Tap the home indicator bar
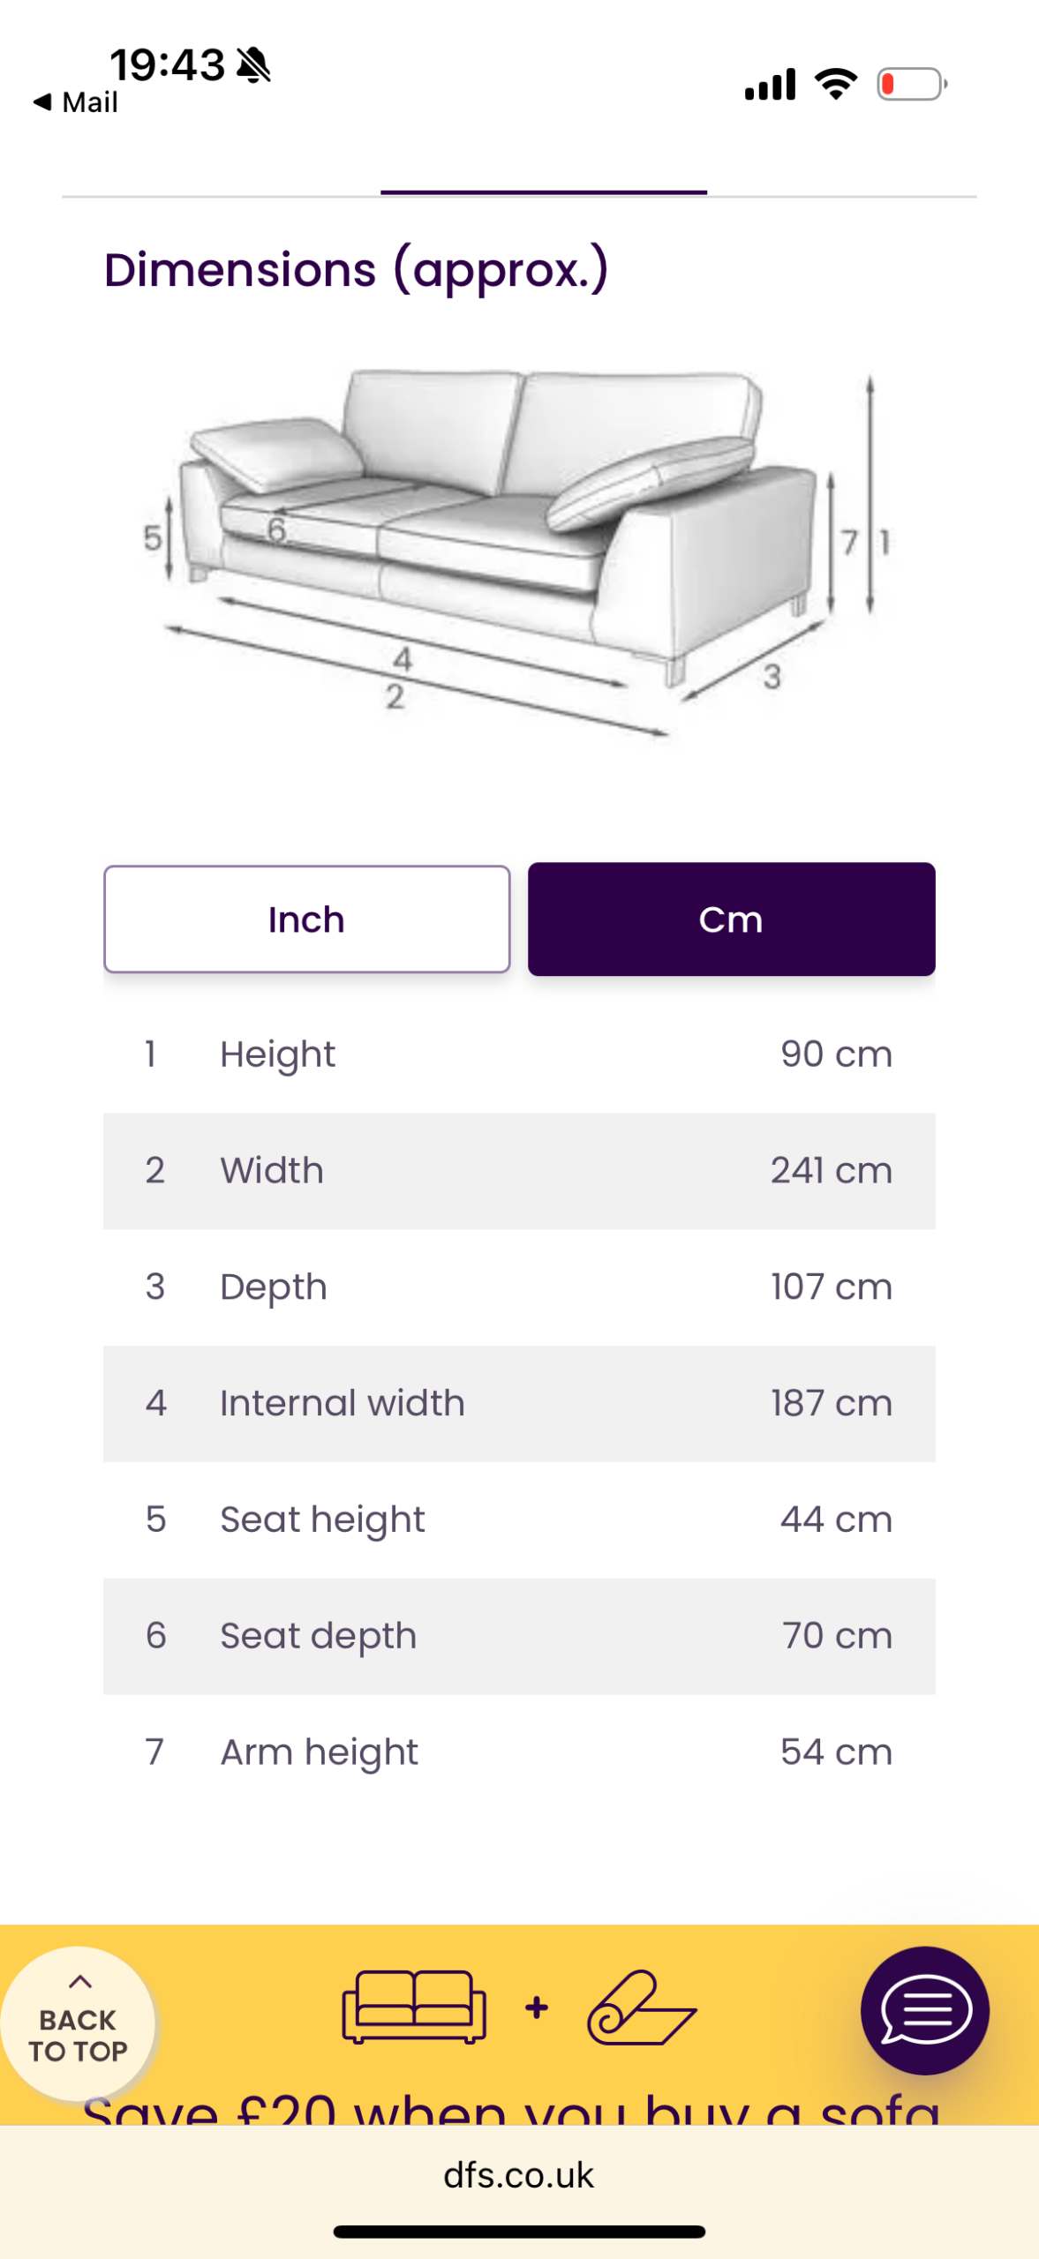This screenshot has height=2259, width=1039. (x=519, y=2232)
